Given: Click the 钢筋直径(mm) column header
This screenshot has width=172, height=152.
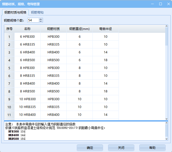Looking at the screenshot, I should click(79, 29).
